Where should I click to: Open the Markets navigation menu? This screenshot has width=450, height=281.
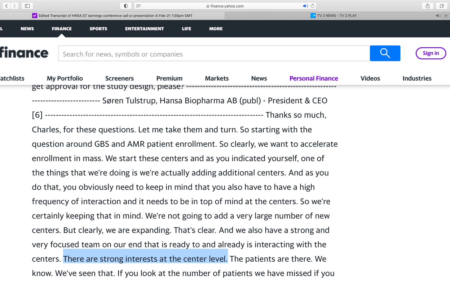coord(217,78)
